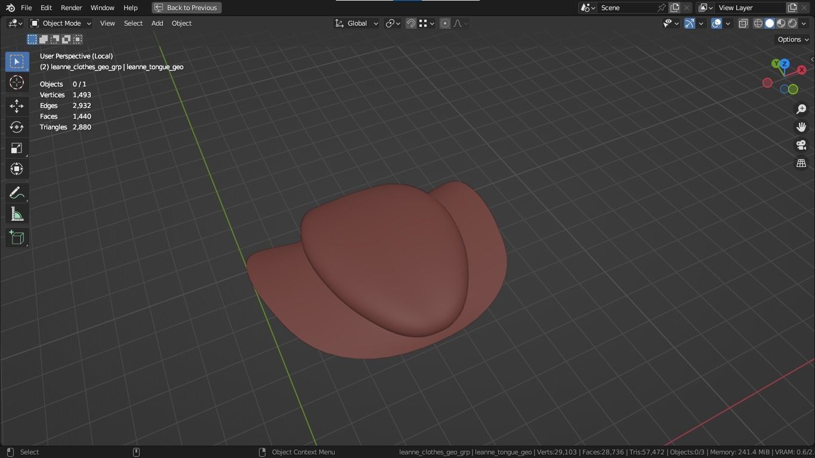The image size is (815, 458).
Task: Set selection mode to extend
Action: coord(44,39)
